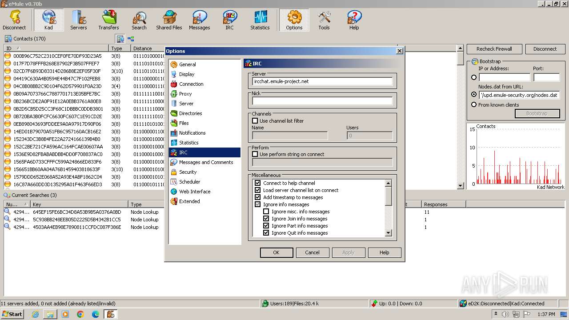Click the Disconnect toolbar icon
The image size is (569, 320).
tap(14, 20)
